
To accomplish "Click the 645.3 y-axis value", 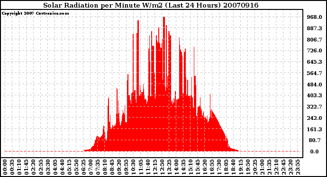I will (x=314, y=62).
